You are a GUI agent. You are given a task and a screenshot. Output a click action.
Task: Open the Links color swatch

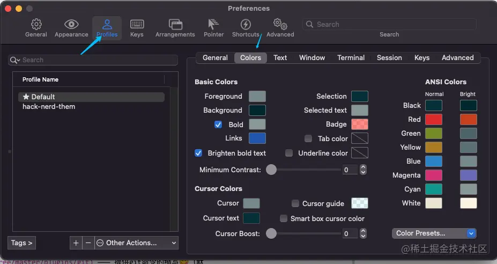click(x=257, y=138)
